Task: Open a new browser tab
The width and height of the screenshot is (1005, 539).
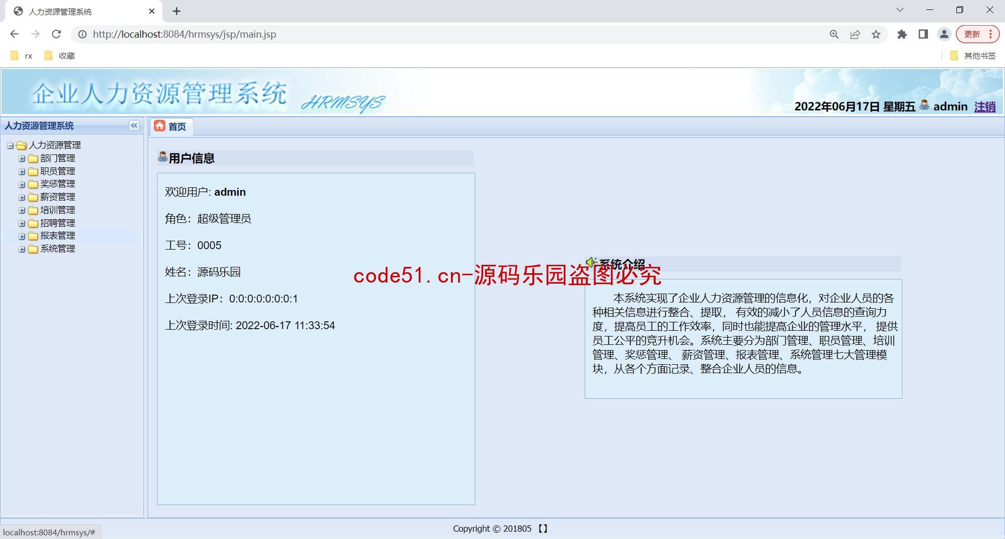Action: (x=176, y=11)
